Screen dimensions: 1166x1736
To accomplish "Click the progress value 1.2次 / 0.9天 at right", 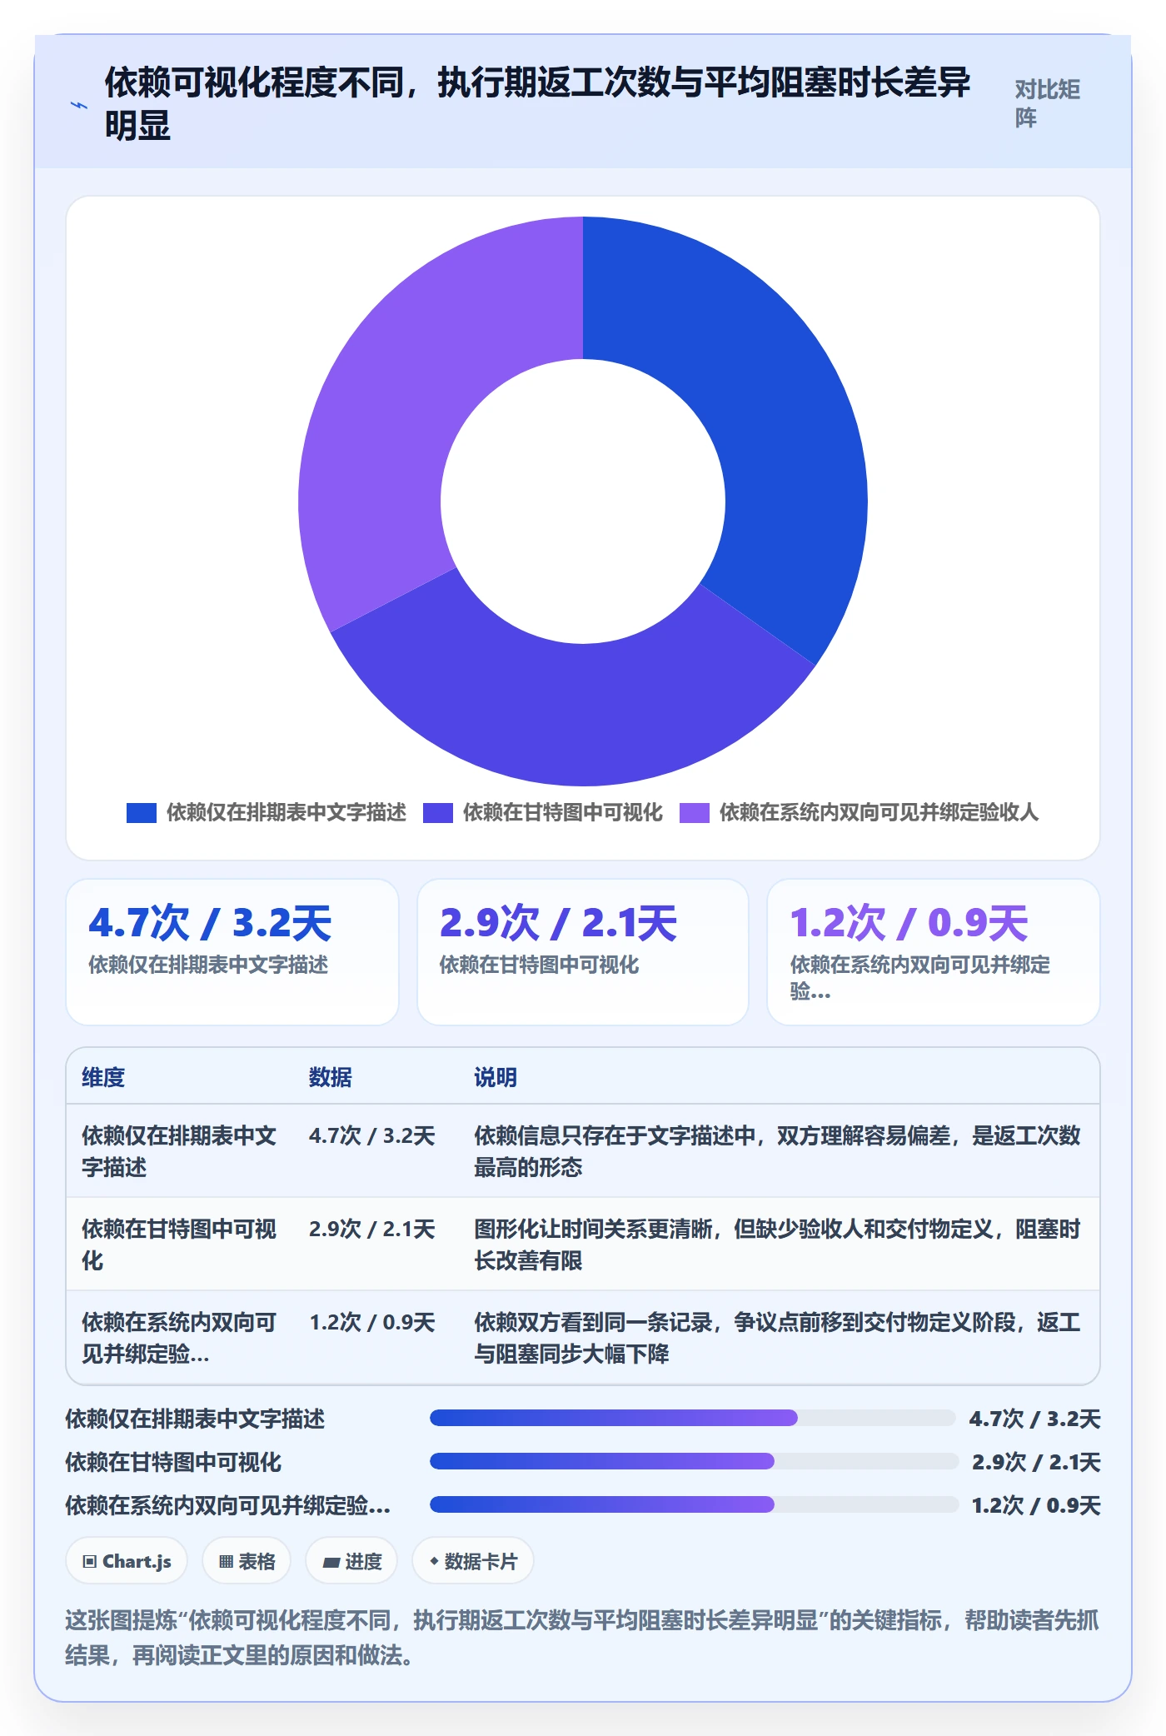I will pyautogui.click(x=1036, y=1505).
